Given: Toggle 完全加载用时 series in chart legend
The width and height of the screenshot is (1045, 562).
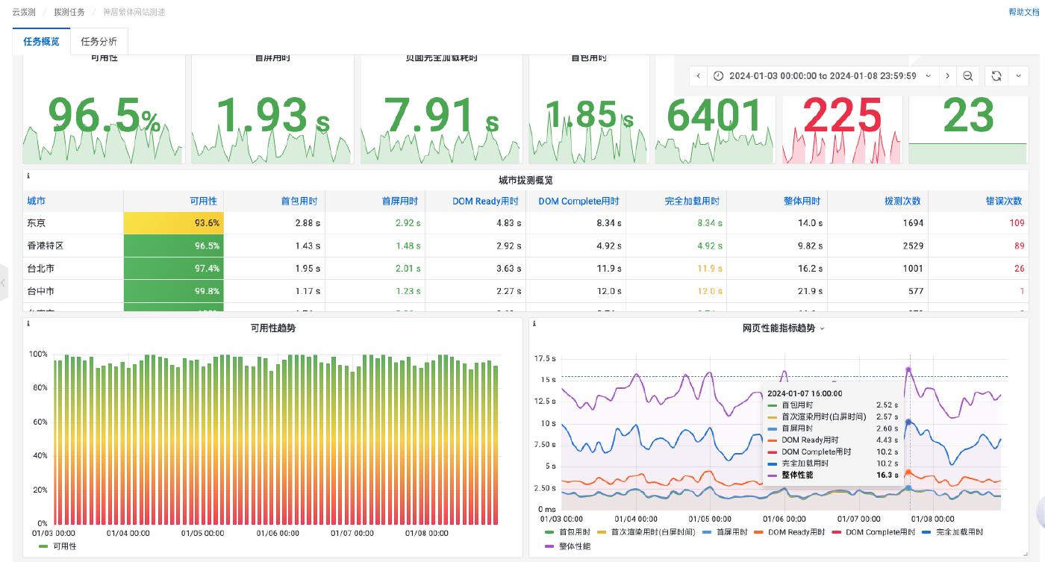Looking at the screenshot, I should point(955,532).
